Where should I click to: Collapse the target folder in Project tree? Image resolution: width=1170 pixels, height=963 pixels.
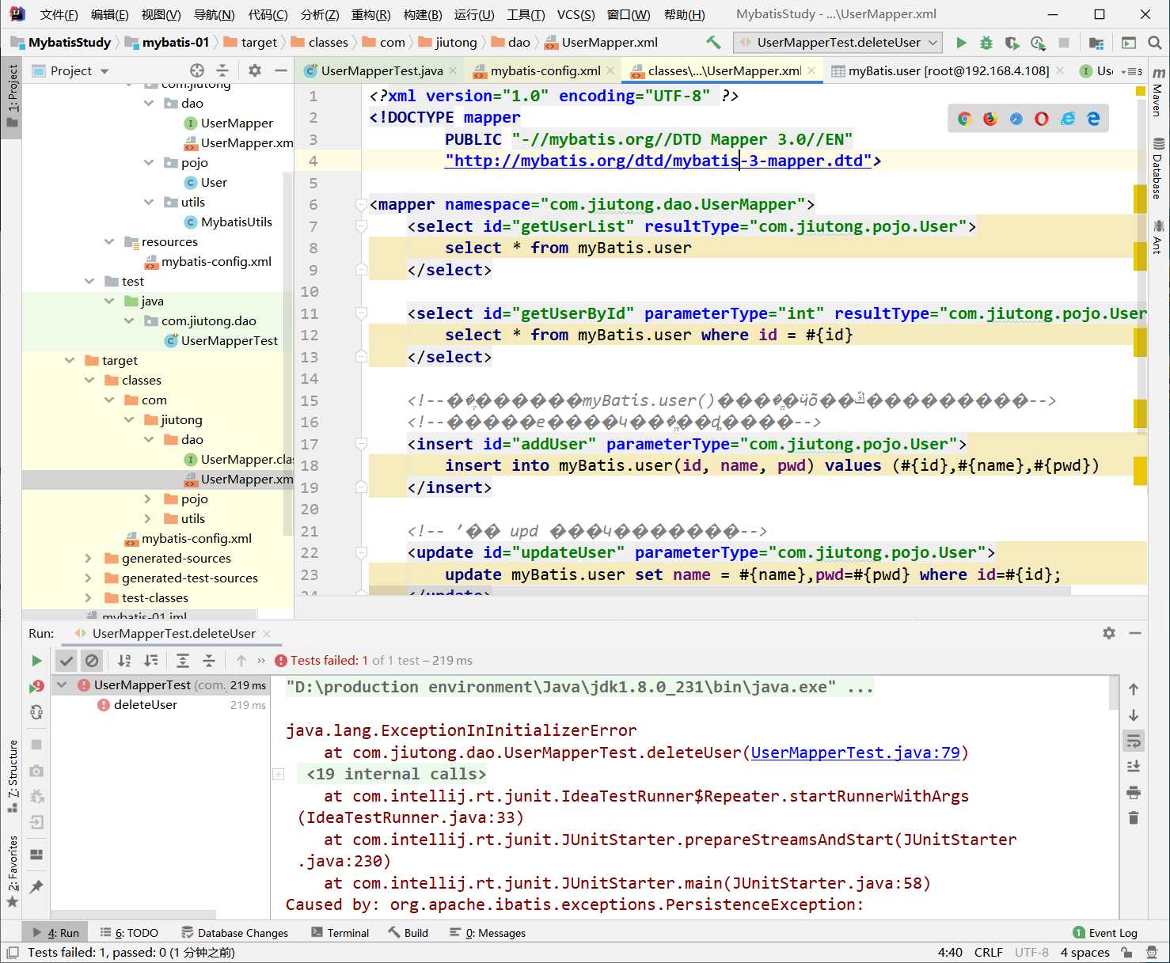[70, 361]
